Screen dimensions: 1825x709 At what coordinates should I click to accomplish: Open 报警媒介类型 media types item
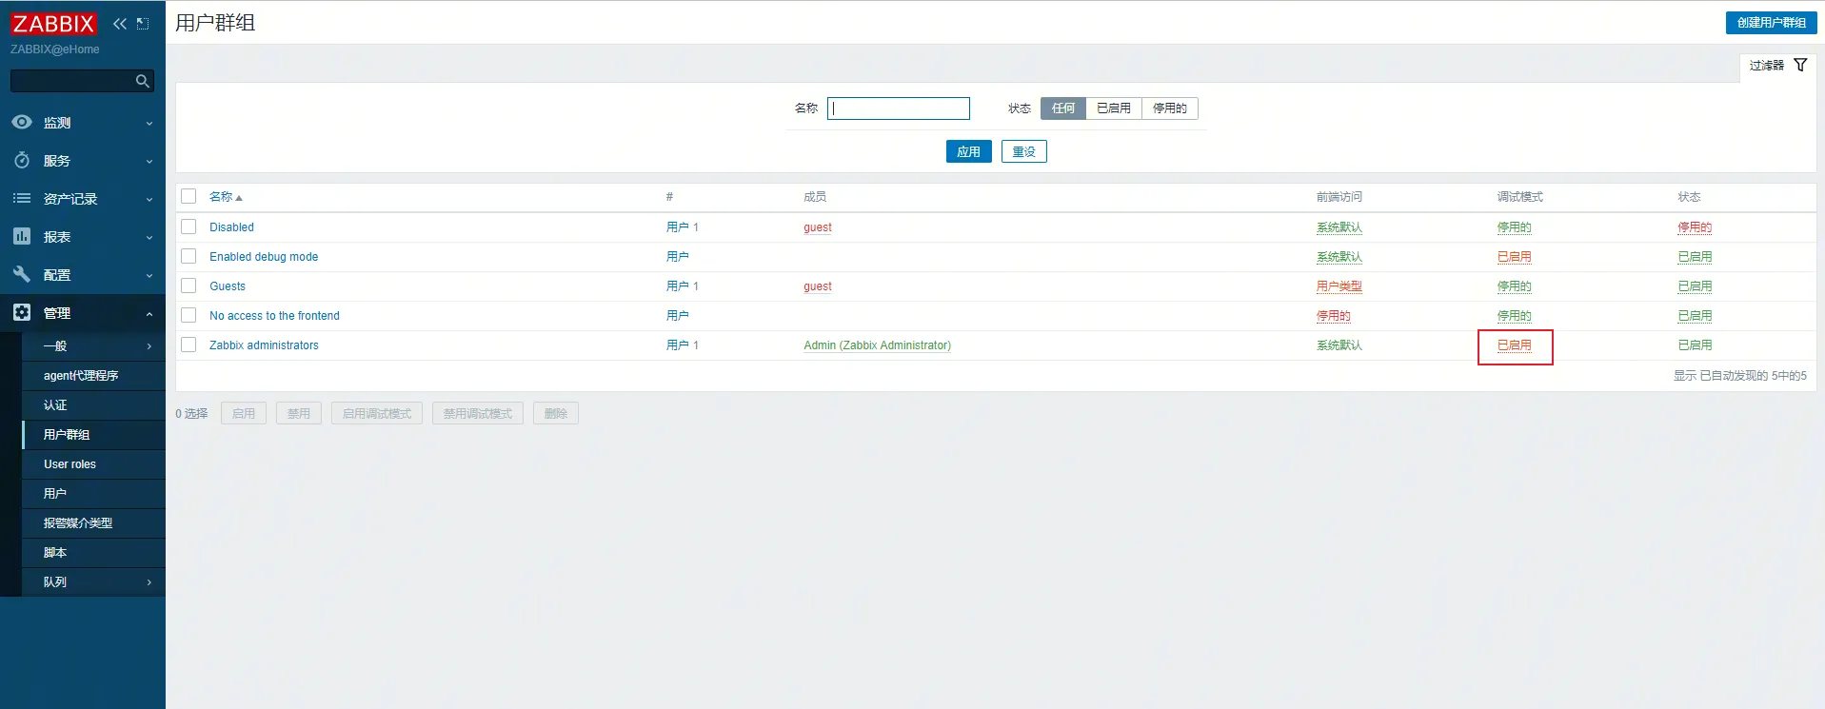point(78,523)
